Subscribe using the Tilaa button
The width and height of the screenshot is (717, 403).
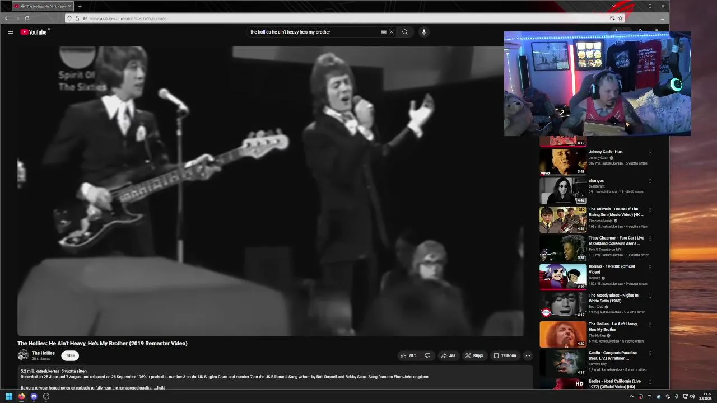pos(70,355)
